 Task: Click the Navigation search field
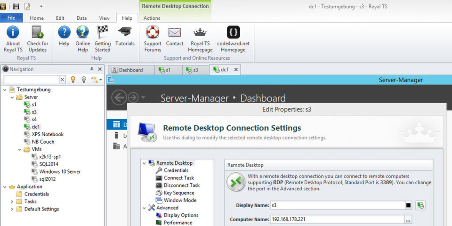(31, 80)
